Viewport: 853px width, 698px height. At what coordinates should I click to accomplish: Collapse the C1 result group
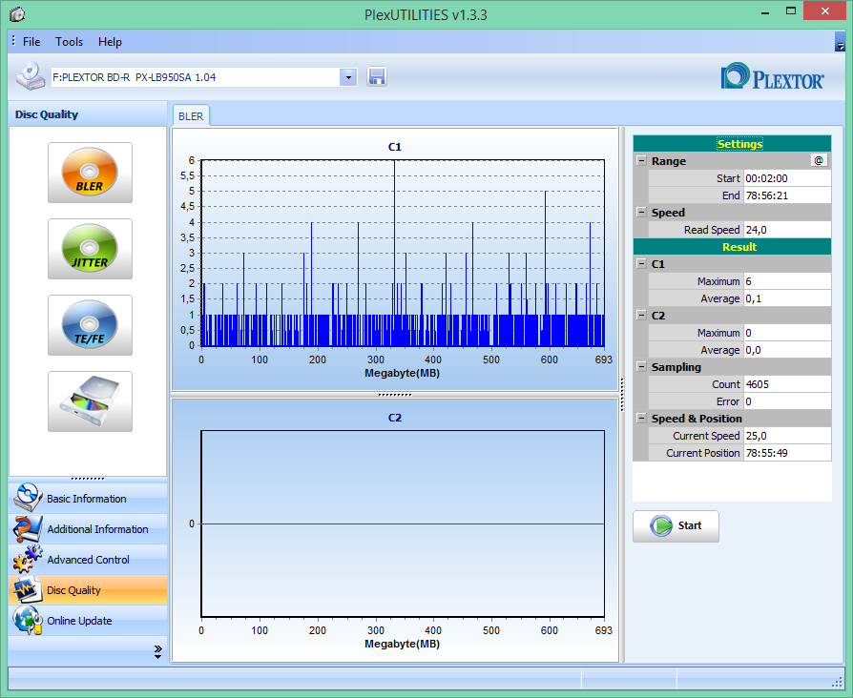[x=641, y=263]
